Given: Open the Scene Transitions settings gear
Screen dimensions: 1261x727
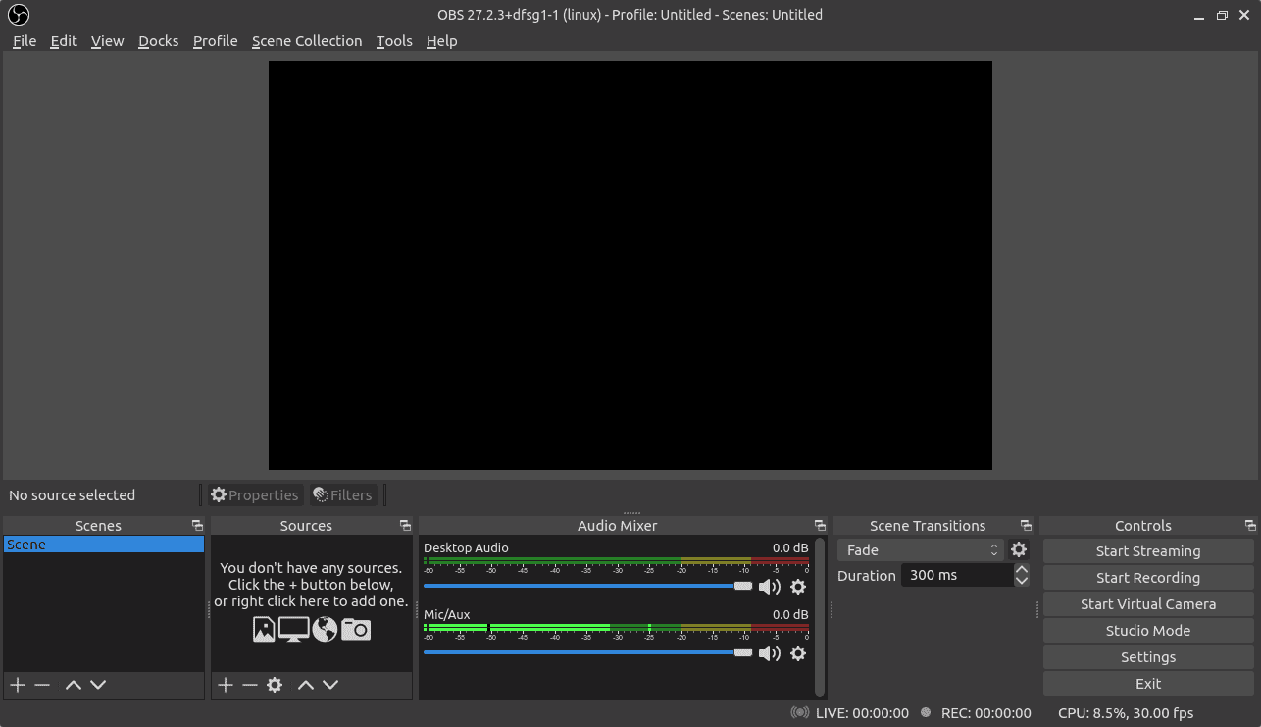Looking at the screenshot, I should point(1019,549).
